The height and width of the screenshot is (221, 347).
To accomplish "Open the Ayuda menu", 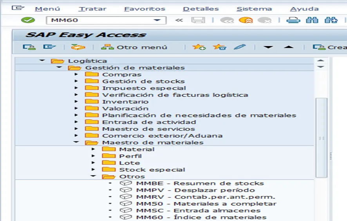I will pos(304,9).
